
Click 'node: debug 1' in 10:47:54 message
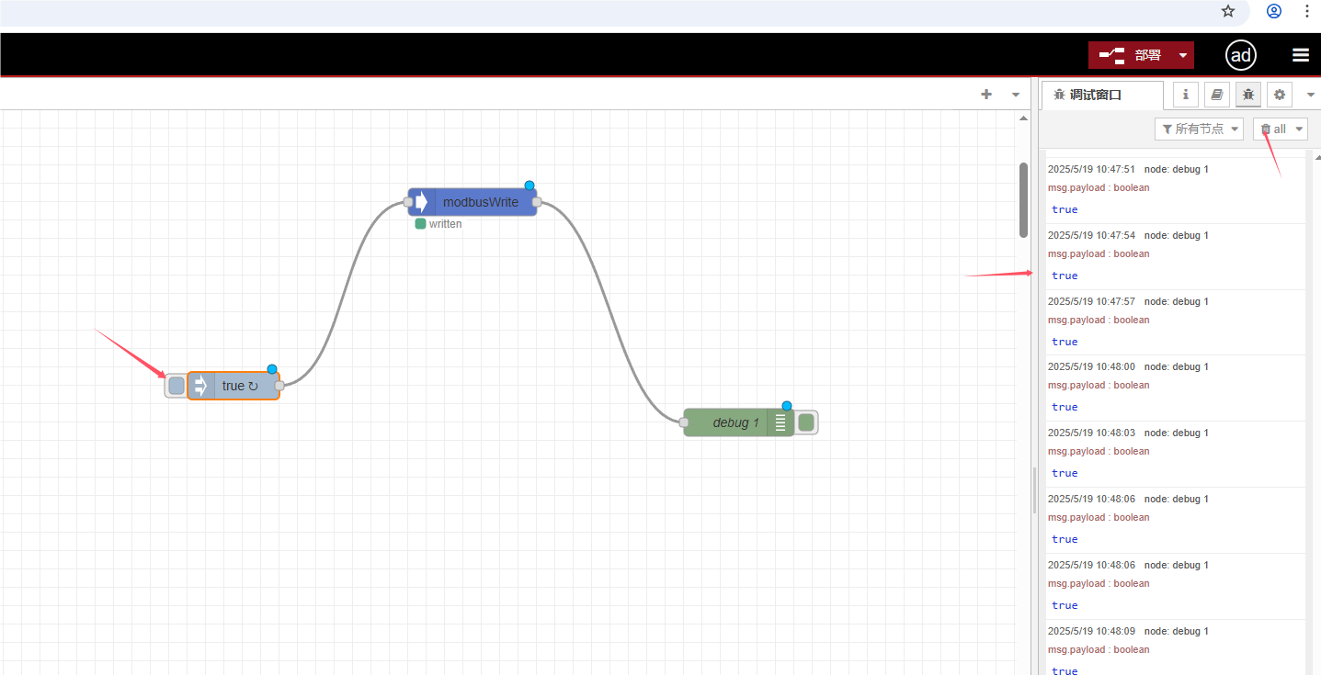point(1177,235)
